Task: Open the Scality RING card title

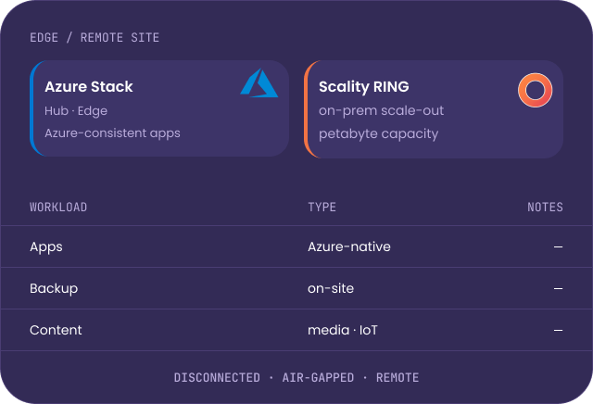Action: click(x=364, y=86)
